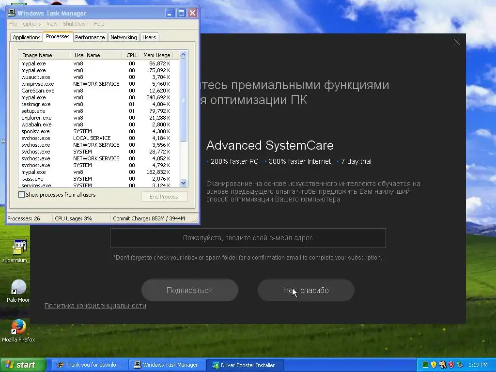This screenshot has height=372, width=496.
Task: Open the yellow Windows Update shield tray icon
Action: [434, 365]
